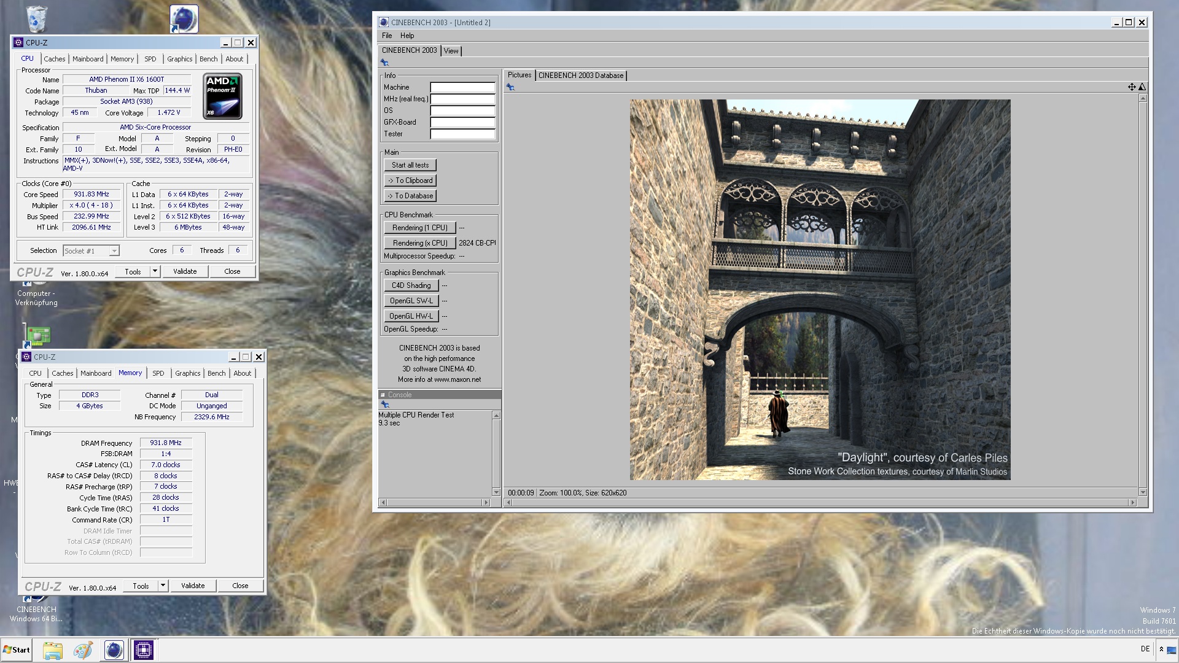
Task: Open Memory tab in upper CPU-Z
Action: point(122,59)
